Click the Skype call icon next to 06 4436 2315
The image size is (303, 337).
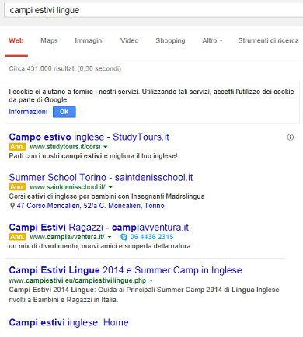[124, 237]
